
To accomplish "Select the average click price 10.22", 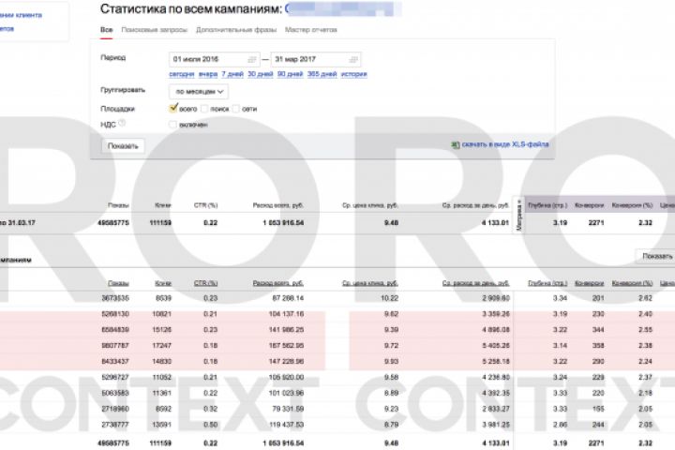I will click(x=390, y=298).
